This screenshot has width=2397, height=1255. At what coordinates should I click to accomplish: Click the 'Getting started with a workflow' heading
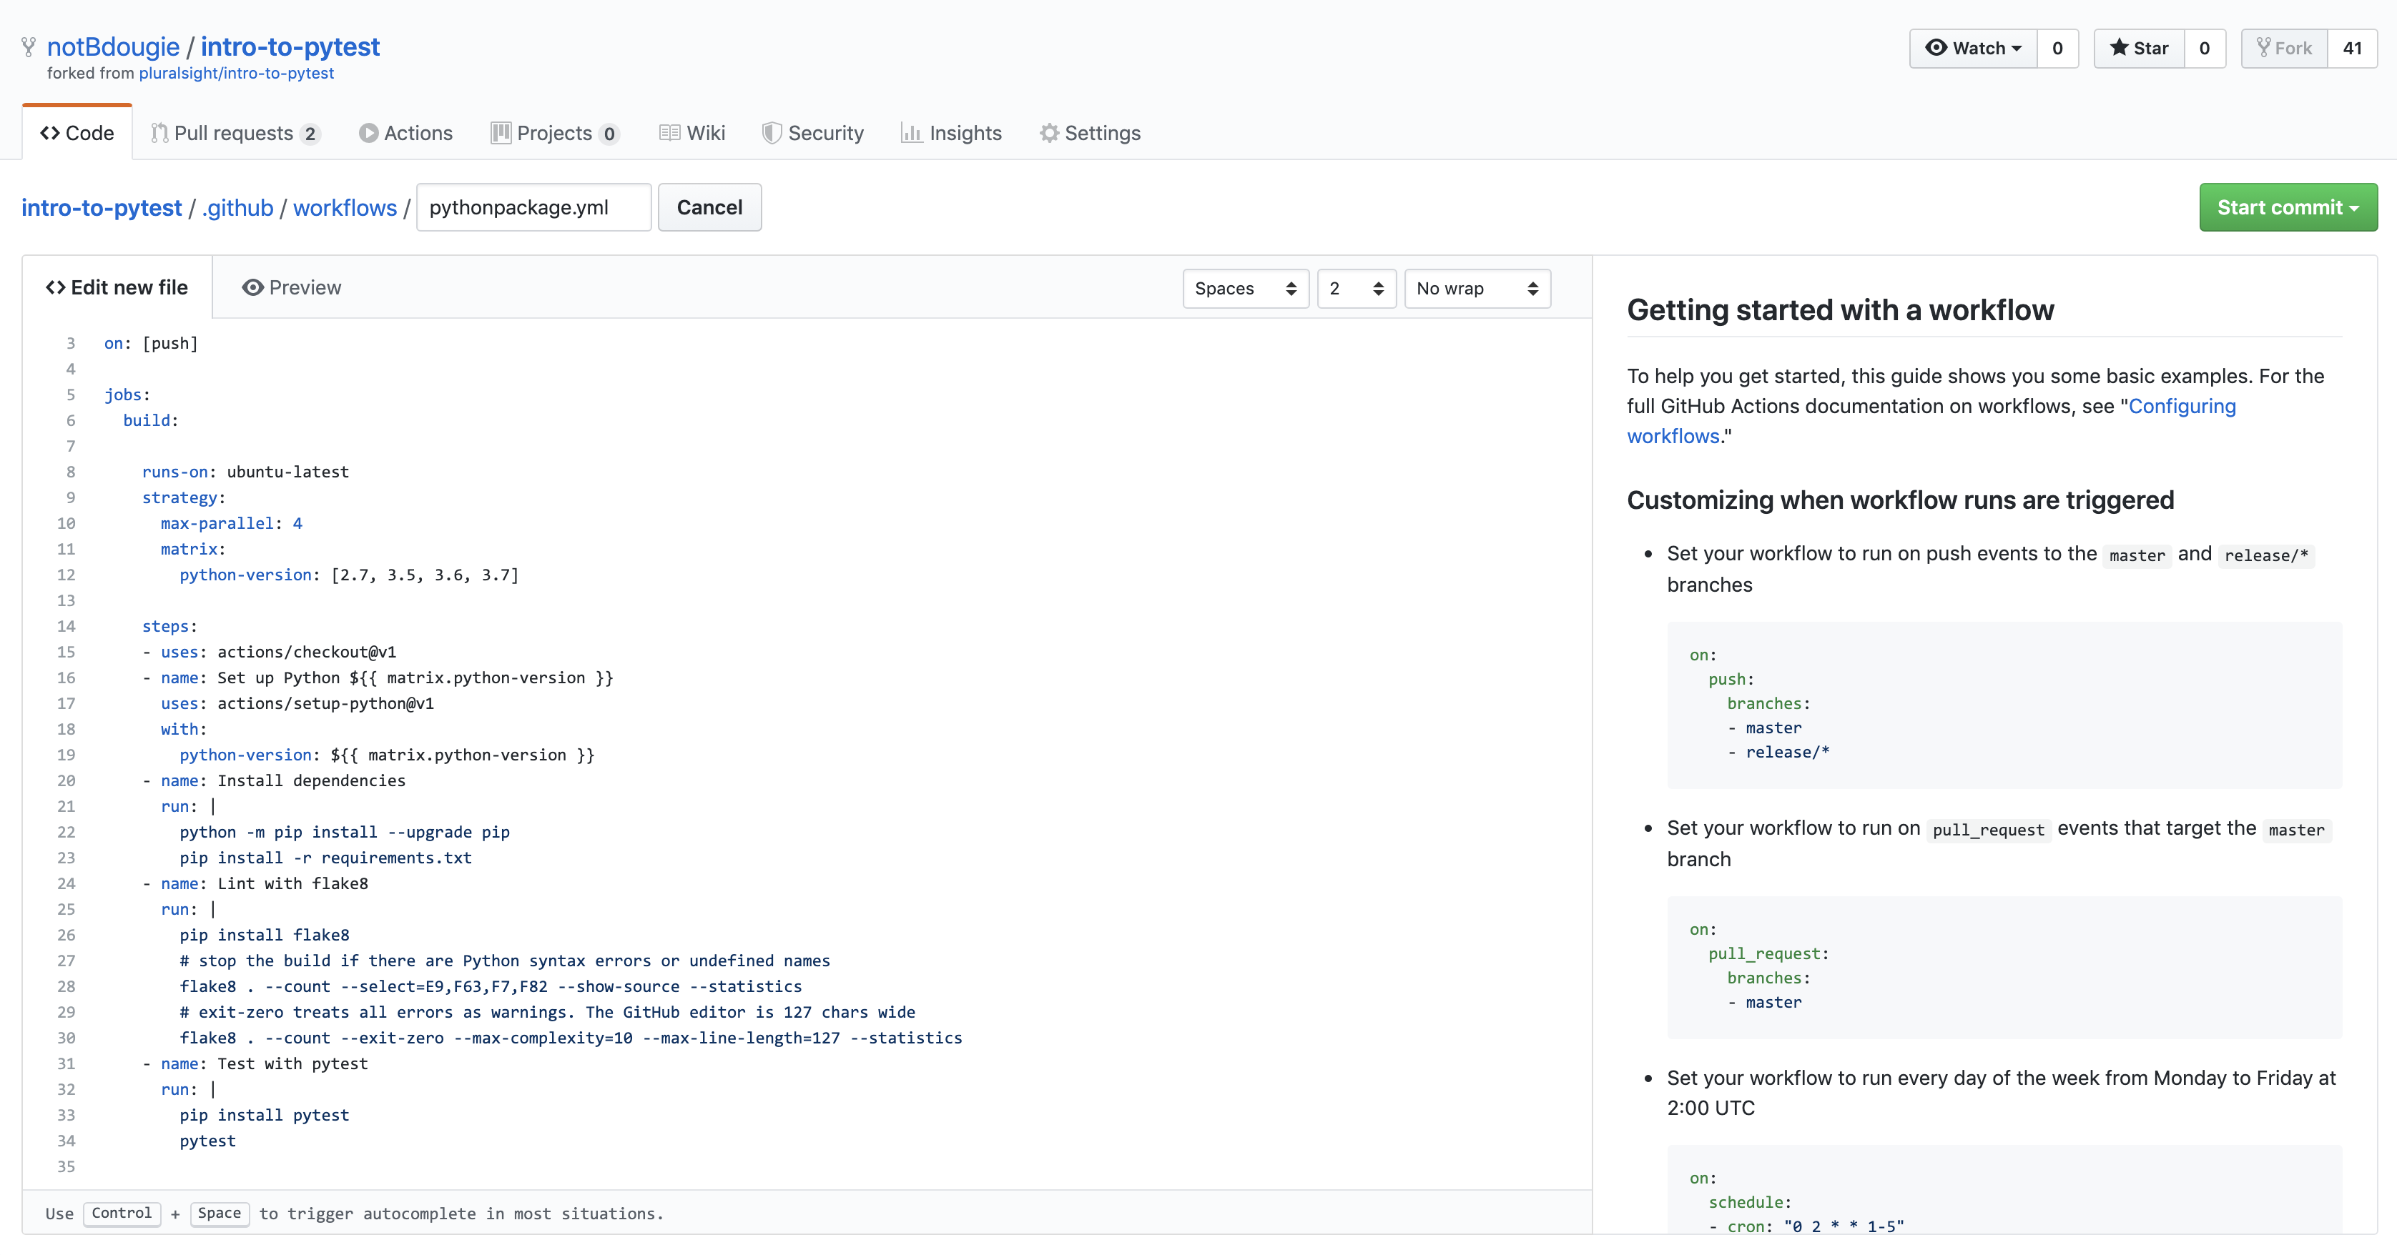[x=1841, y=309]
